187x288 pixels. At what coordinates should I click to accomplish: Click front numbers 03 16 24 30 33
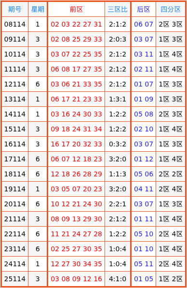coord(76,114)
